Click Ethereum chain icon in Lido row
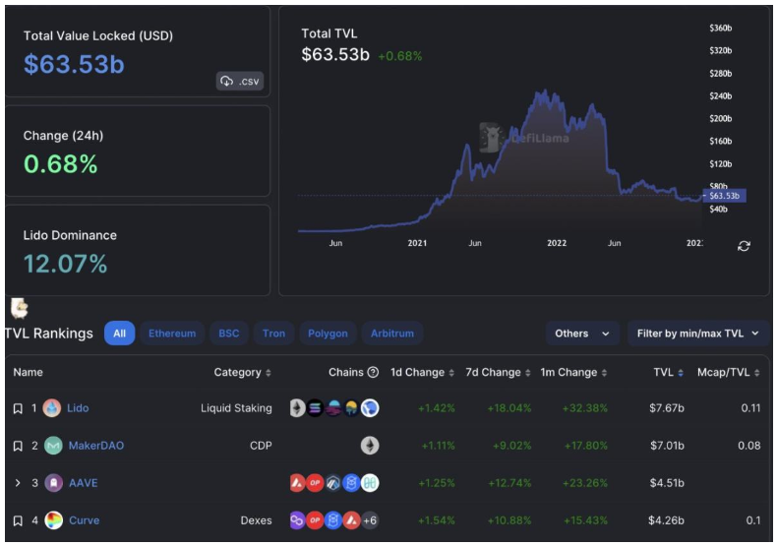Viewport: 778px width, 546px height. [297, 408]
